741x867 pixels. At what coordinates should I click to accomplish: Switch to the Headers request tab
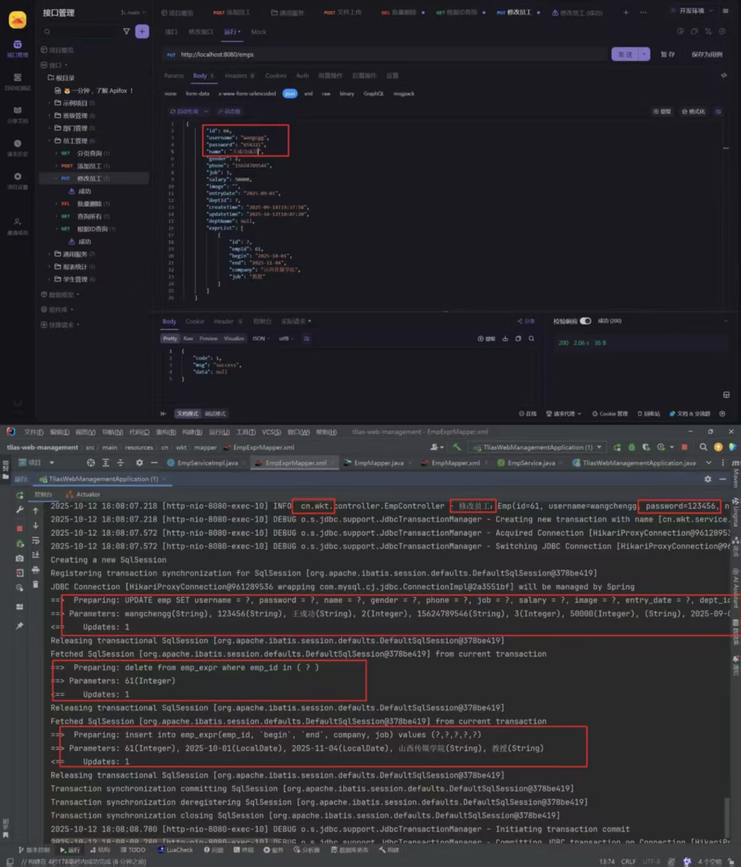[236, 76]
